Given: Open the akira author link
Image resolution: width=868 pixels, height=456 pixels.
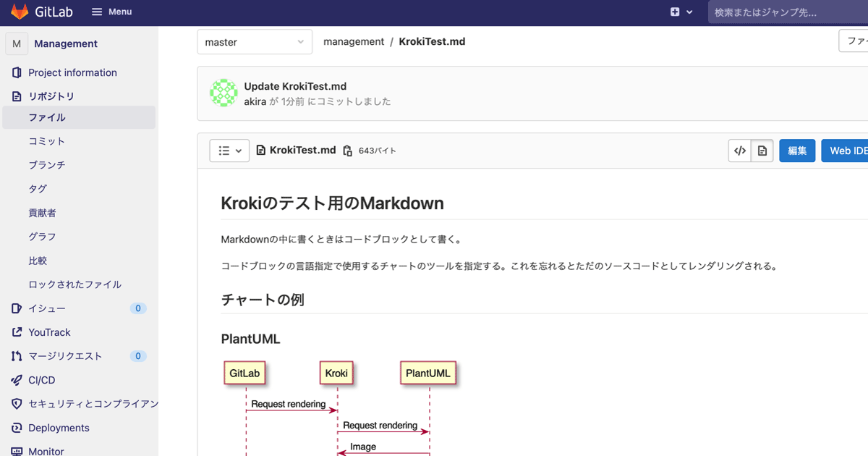Looking at the screenshot, I should click(255, 101).
